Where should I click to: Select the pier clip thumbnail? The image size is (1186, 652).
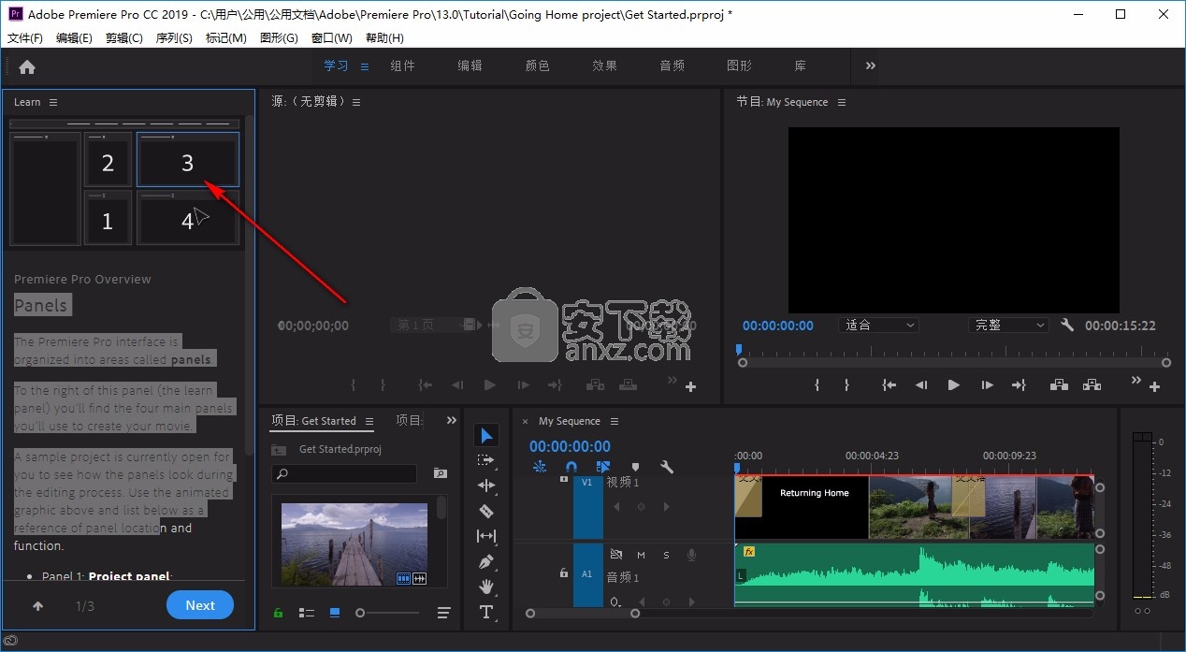pyautogui.click(x=354, y=544)
